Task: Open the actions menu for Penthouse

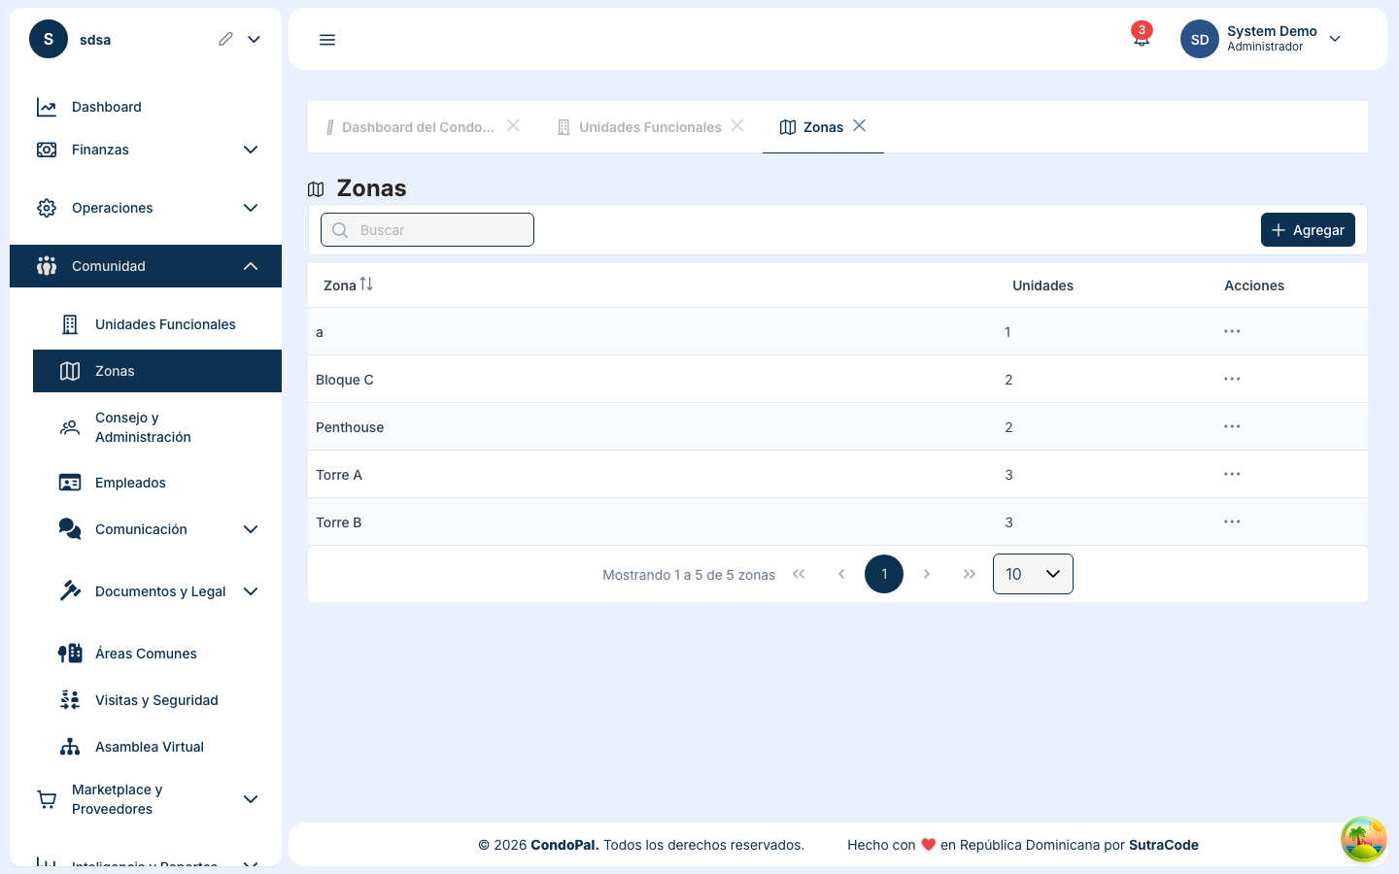Action: click(x=1232, y=426)
